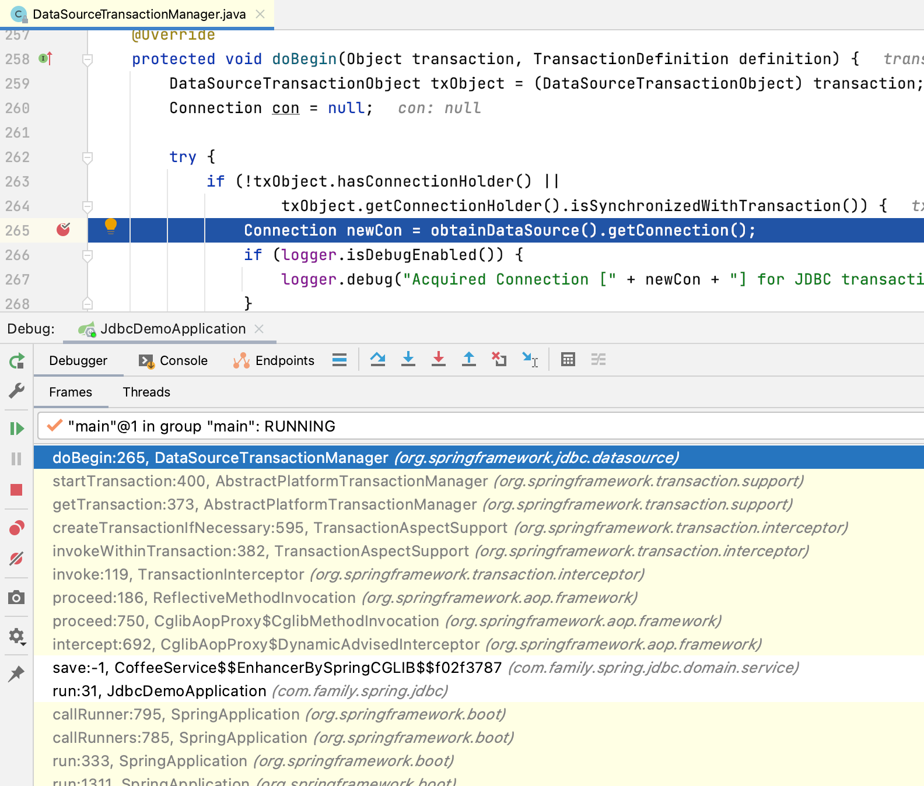The image size is (924, 786).
Task: Close the JdbcDemoApplication debug tab
Action: [x=259, y=329]
